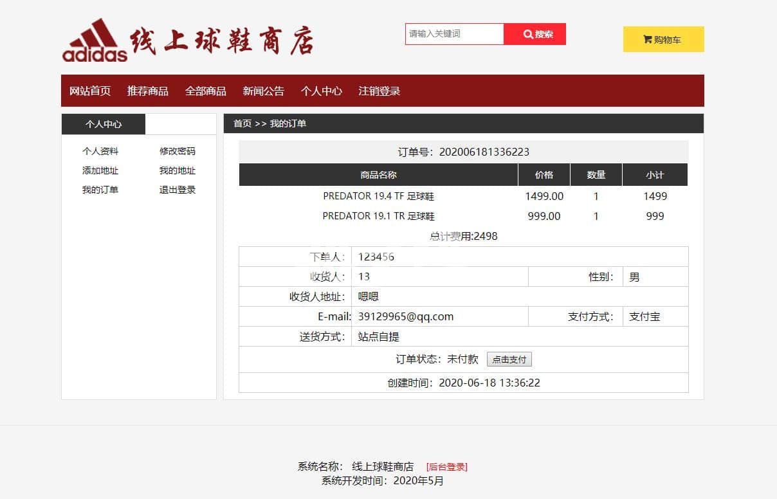Open 全部商品 in the navigation bar
This screenshot has width=777, height=499.
coord(206,91)
